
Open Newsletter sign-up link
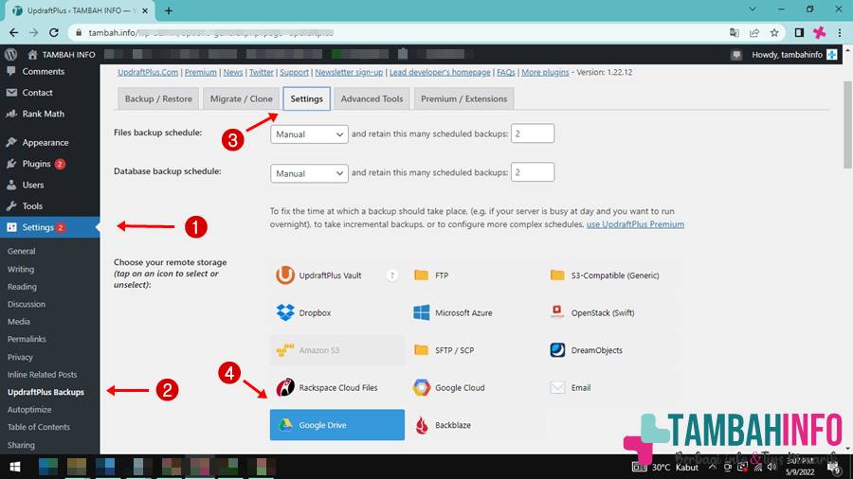pyautogui.click(x=349, y=72)
